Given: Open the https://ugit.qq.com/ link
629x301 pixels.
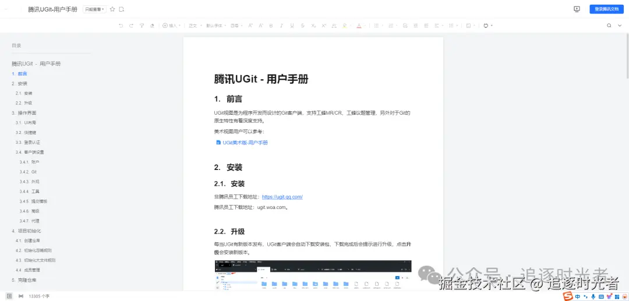Looking at the screenshot, I should (282, 197).
